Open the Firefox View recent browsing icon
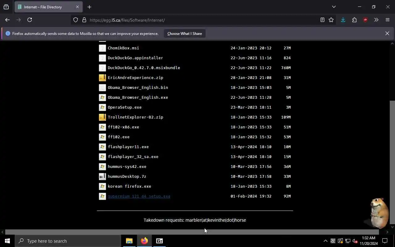This screenshot has width=395, height=247. pos(6,7)
